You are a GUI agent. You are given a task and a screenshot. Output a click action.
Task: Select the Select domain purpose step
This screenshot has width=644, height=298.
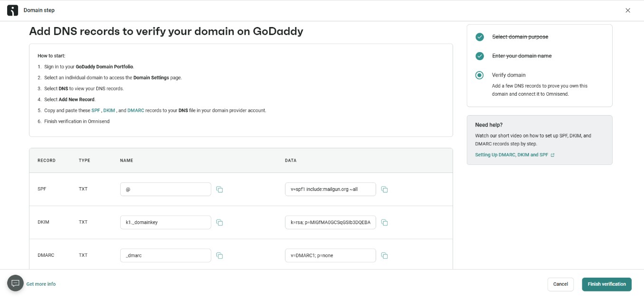point(520,37)
